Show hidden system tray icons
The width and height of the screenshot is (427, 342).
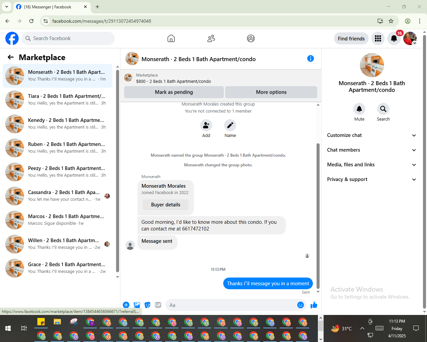click(x=362, y=328)
